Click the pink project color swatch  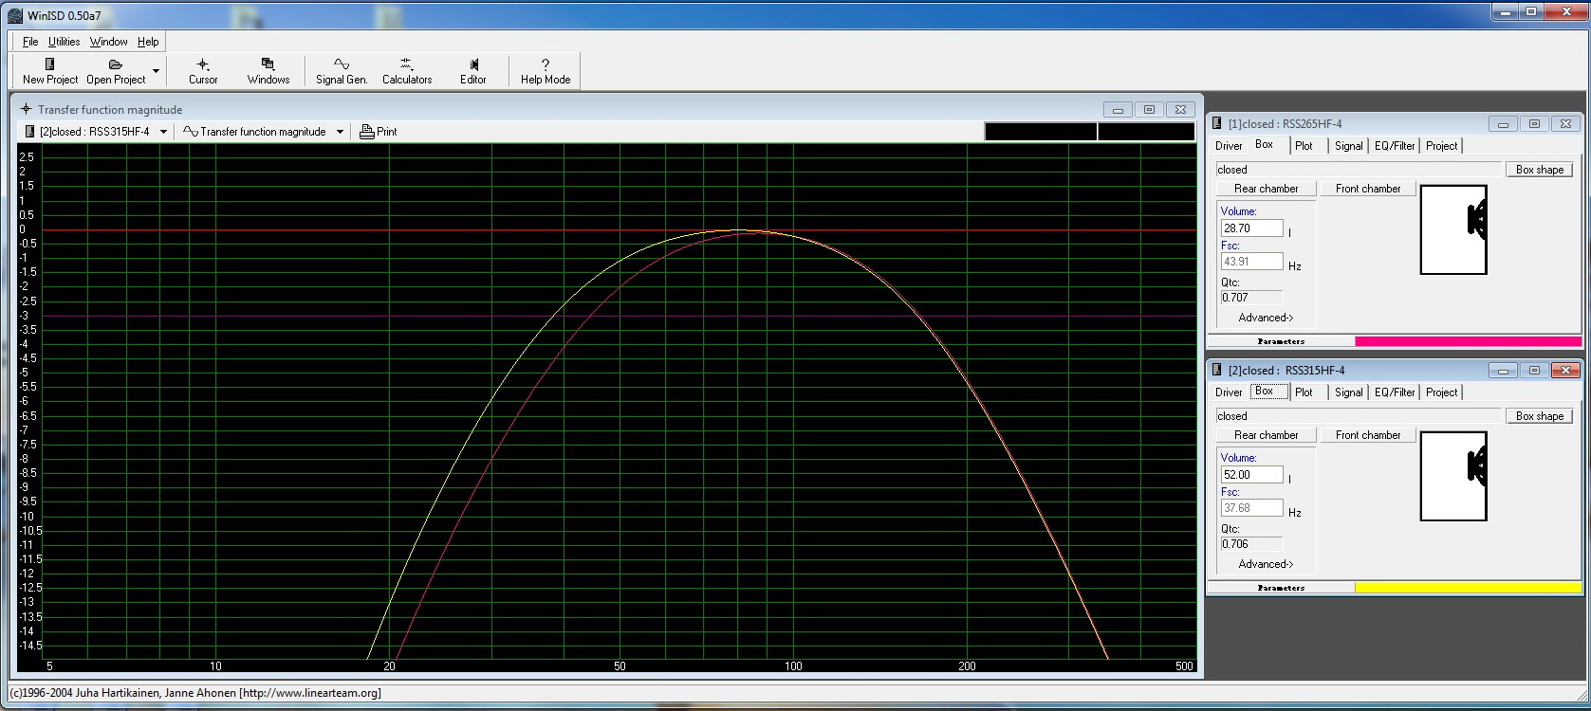point(1468,341)
